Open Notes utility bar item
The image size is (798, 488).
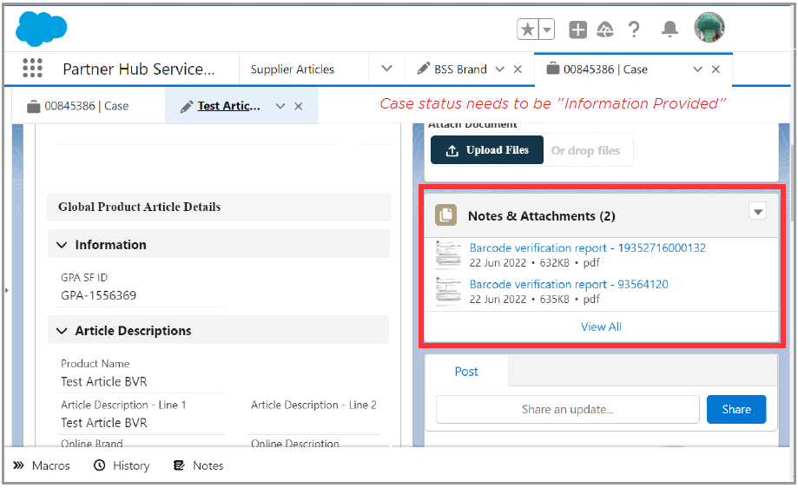199,465
